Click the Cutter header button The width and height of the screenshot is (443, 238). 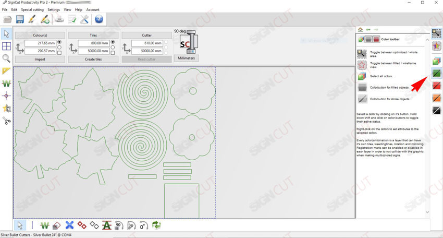(146, 35)
